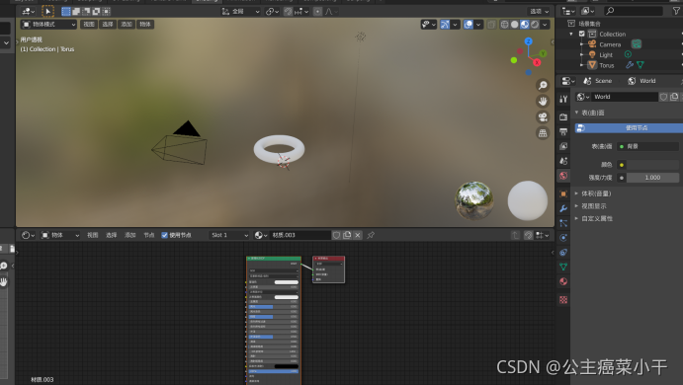Image resolution: width=683 pixels, height=385 pixels.
Task: Open the viewport 视图 menu
Action: 89,25
